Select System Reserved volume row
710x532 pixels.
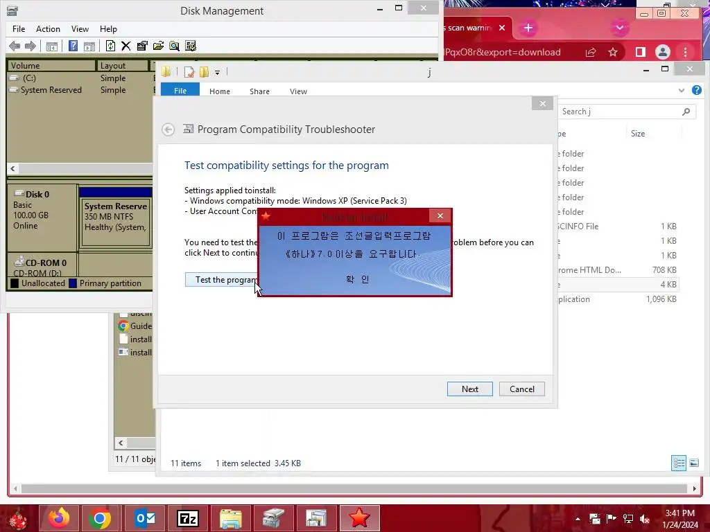pyautogui.click(x=80, y=89)
